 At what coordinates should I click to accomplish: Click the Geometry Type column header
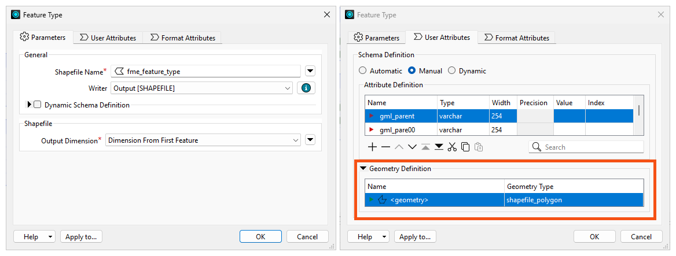(574, 186)
